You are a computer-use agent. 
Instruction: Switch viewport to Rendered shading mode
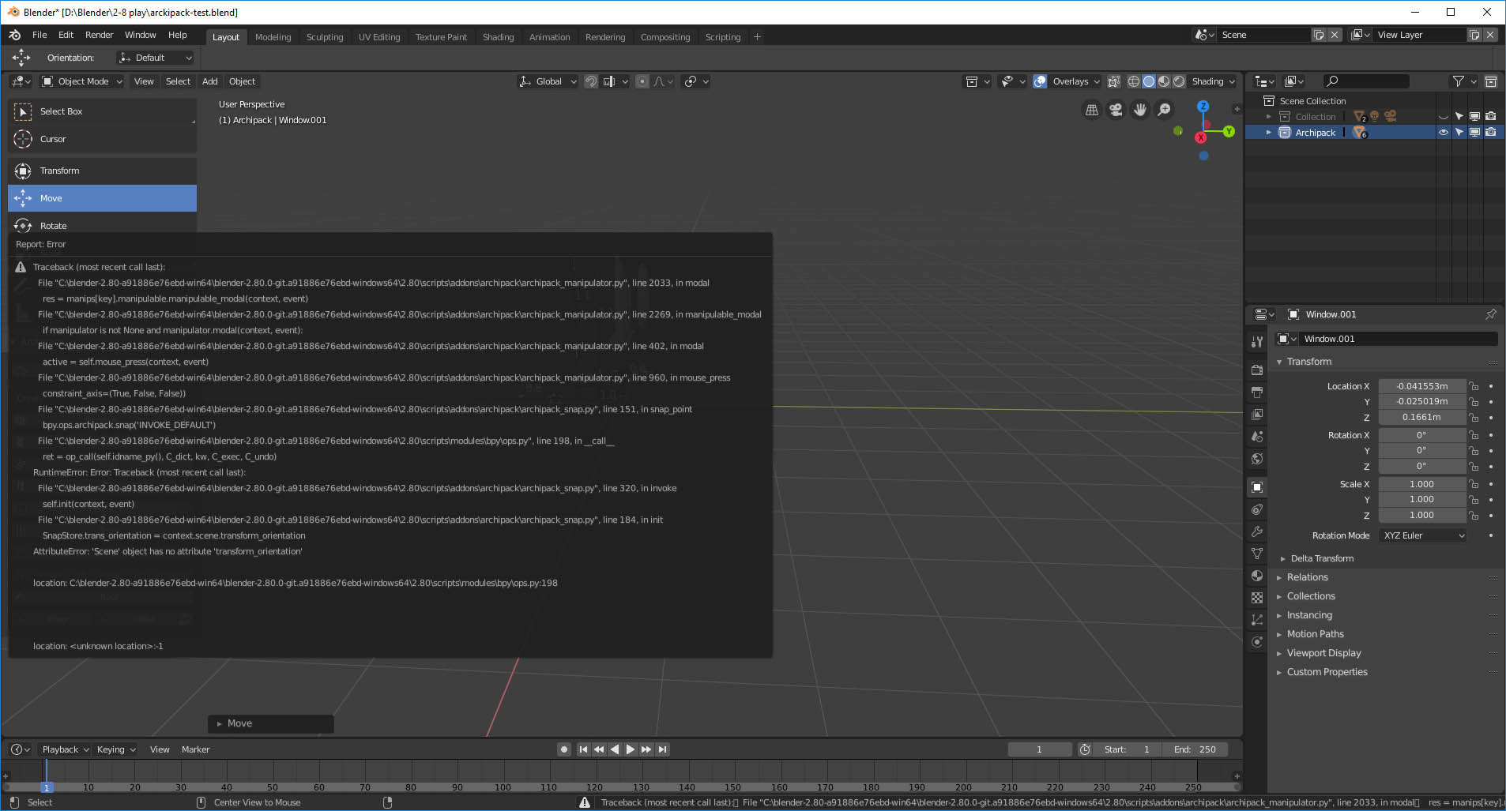tap(1178, 81)
